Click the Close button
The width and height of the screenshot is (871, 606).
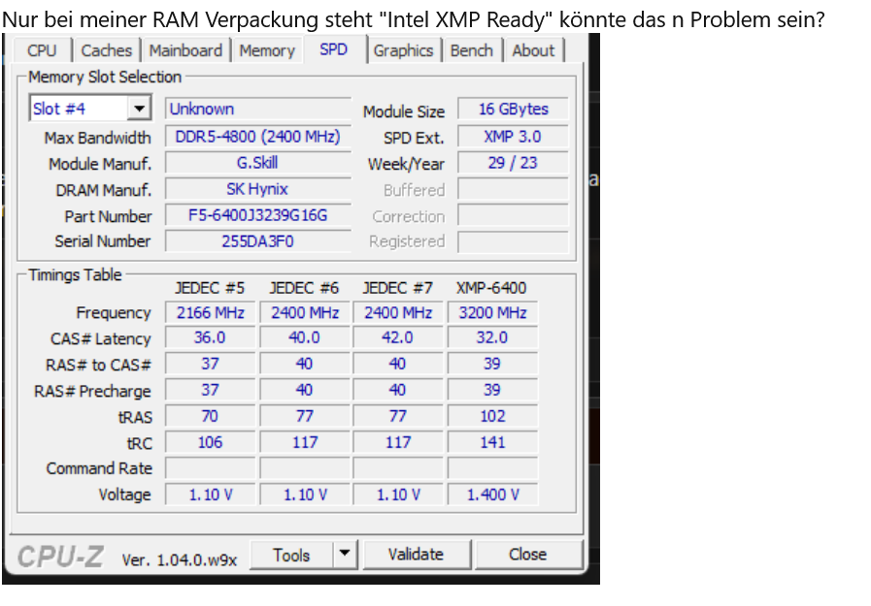(x=528, y=554)
